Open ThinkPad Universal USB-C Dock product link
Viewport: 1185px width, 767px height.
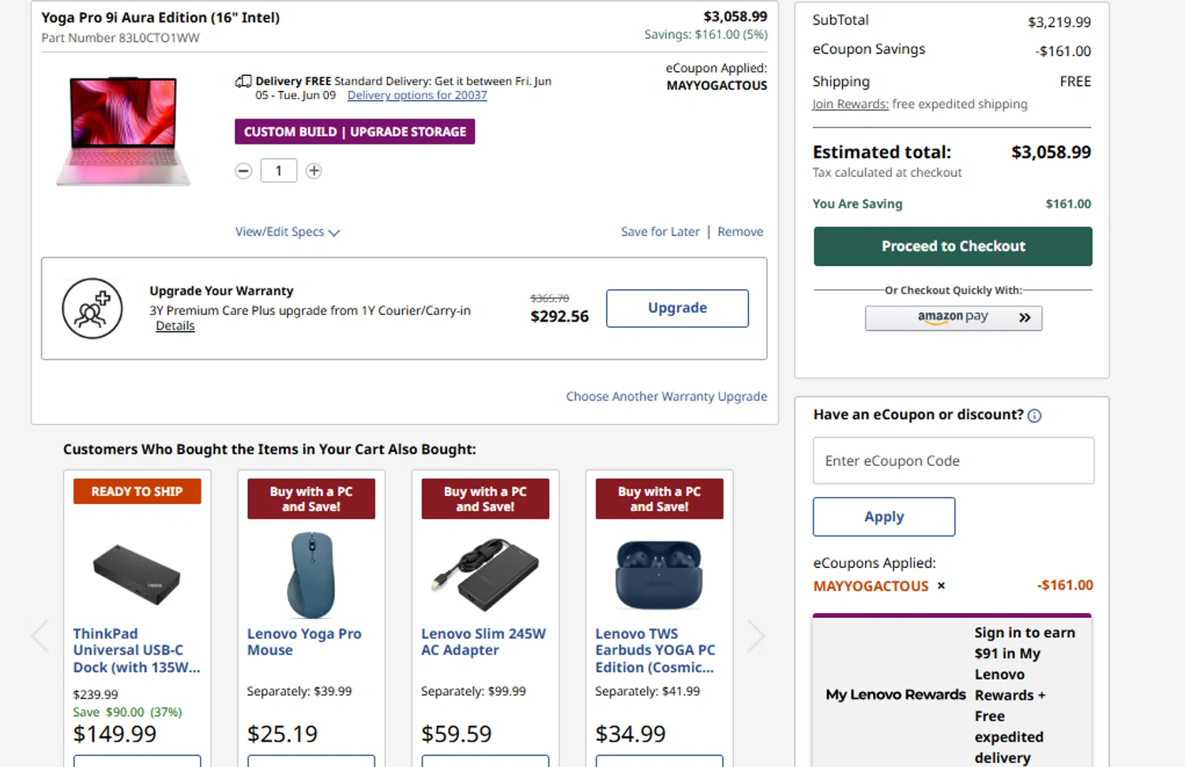point(137,650)
